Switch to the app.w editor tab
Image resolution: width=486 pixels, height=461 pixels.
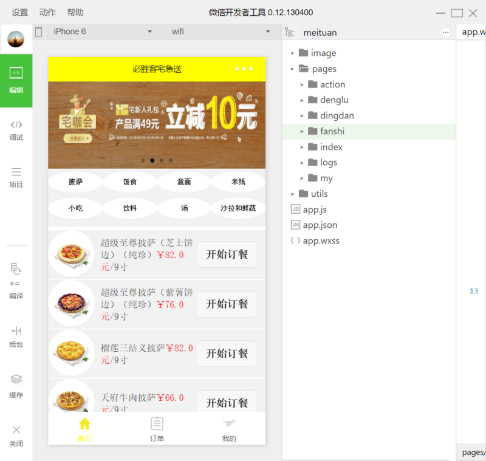pyautogui.click(x=471, y=32)
